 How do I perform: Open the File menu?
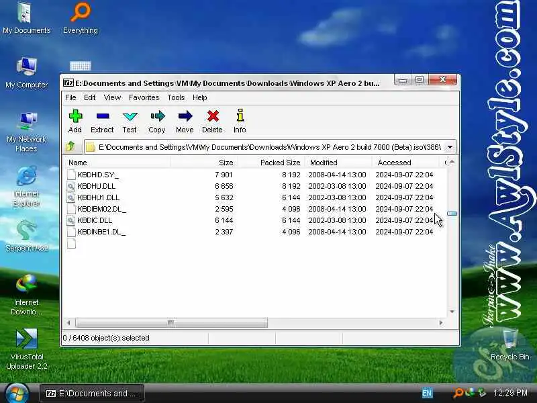pyautogui.click(x=70, y=97)
